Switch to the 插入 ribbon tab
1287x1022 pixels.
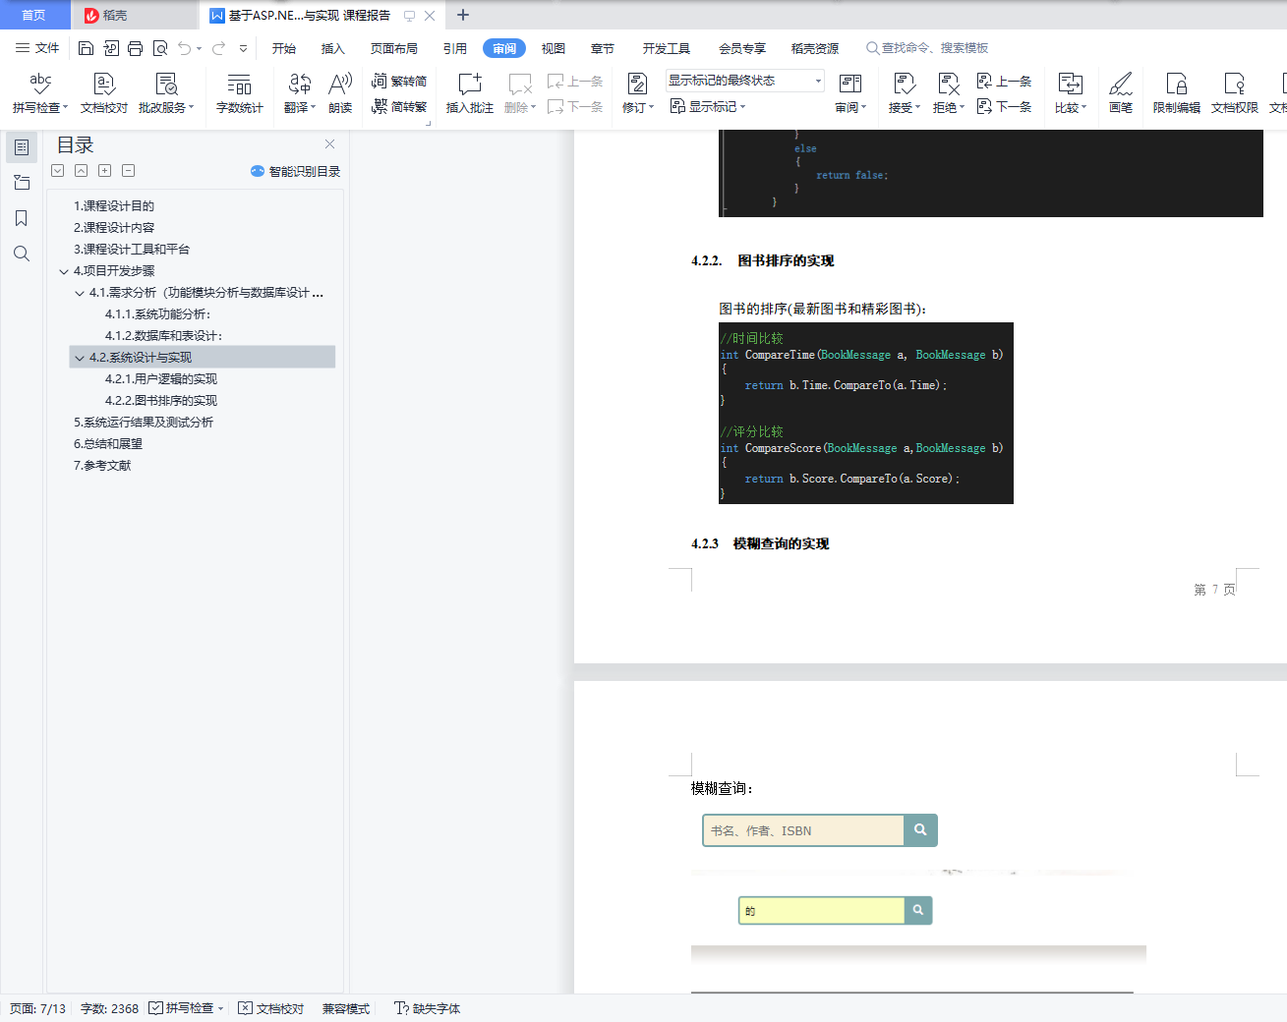(x=333, y=48)
